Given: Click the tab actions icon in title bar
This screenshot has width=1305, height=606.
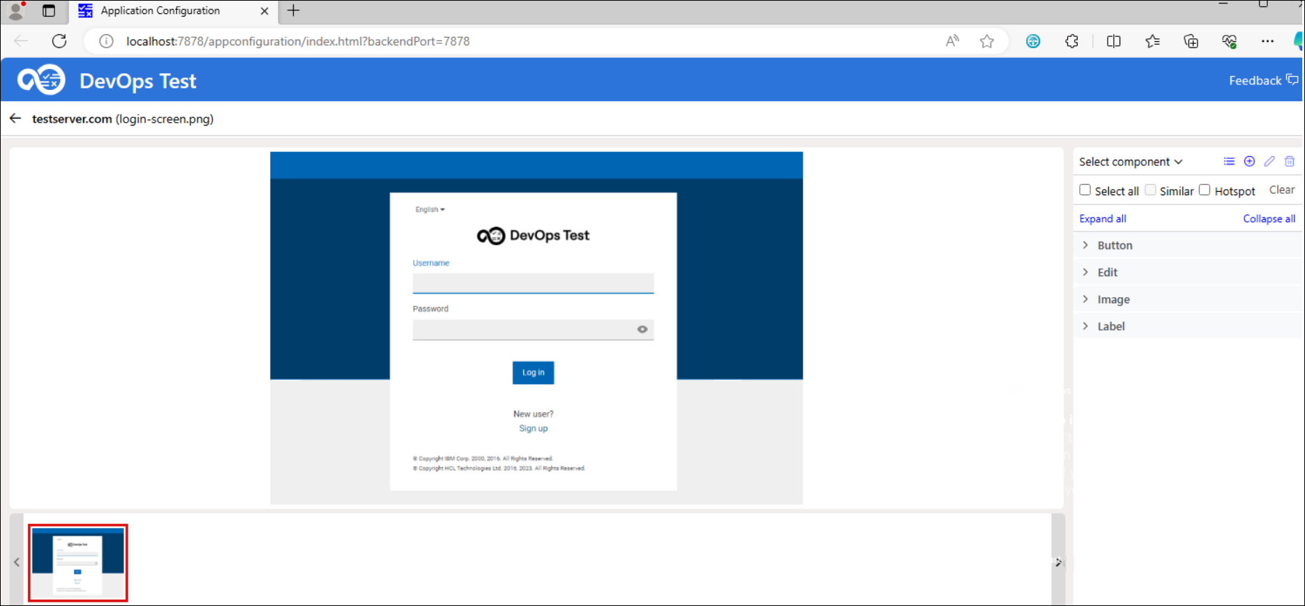Looking at the screenshot, I should click(x=49, y=10).
